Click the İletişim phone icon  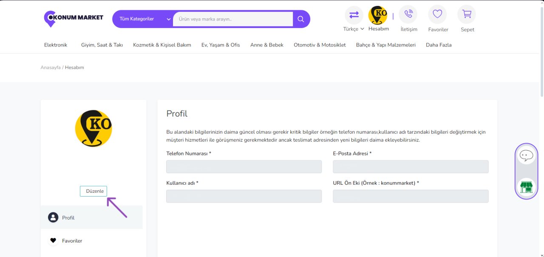point(408,14)
